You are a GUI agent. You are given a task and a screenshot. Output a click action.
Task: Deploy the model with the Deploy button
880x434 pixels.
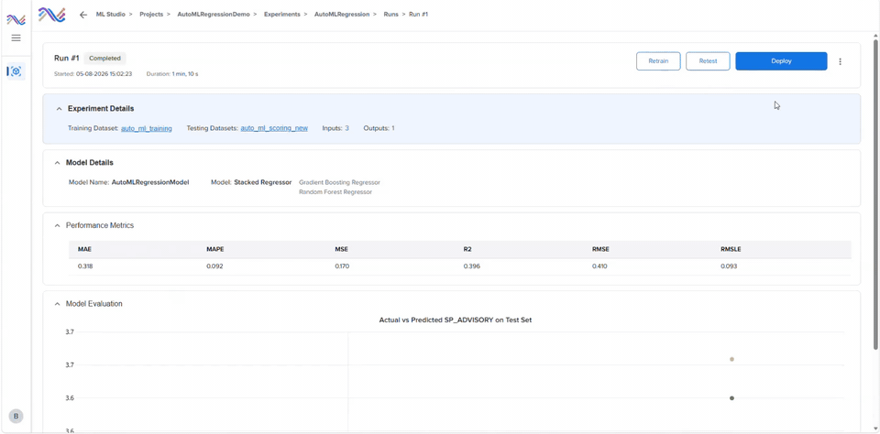(781, 61)
